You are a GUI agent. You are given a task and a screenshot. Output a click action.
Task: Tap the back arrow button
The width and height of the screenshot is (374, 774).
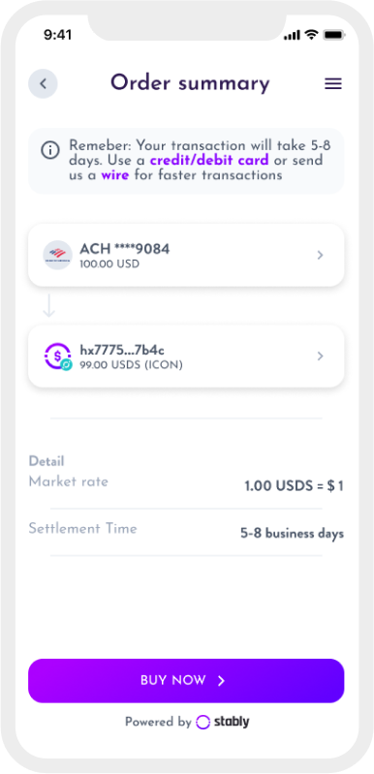(43, 83)
